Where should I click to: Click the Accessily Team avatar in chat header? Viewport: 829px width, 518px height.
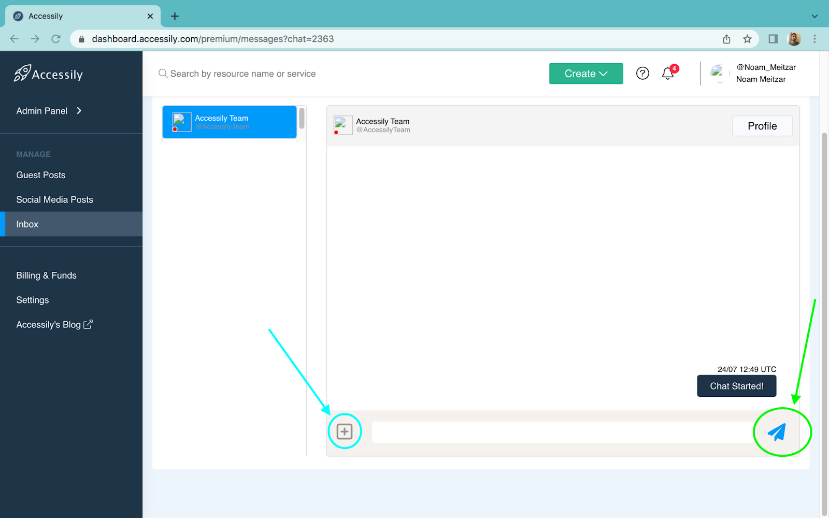tap(343, 125)
